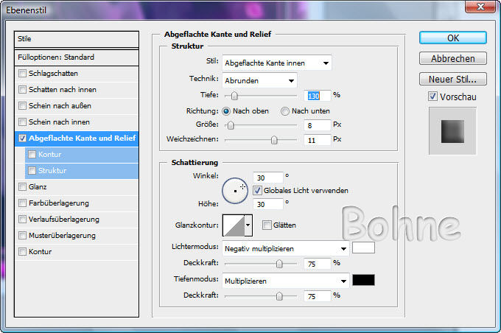Click the Größe pixel input field
Screen dimensions: 501x333
[x=318, y=125]
